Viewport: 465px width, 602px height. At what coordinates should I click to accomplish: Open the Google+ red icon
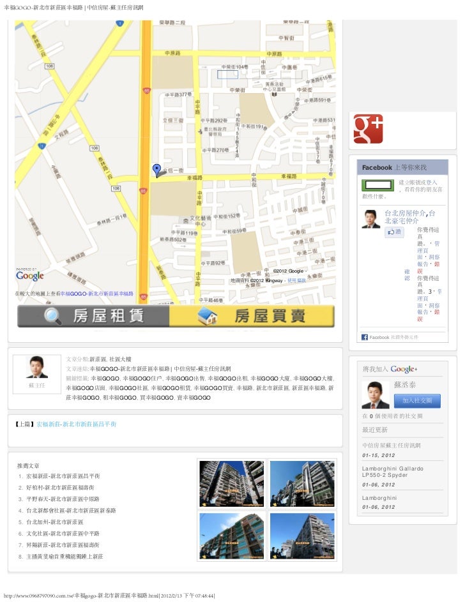click(368, 129)
